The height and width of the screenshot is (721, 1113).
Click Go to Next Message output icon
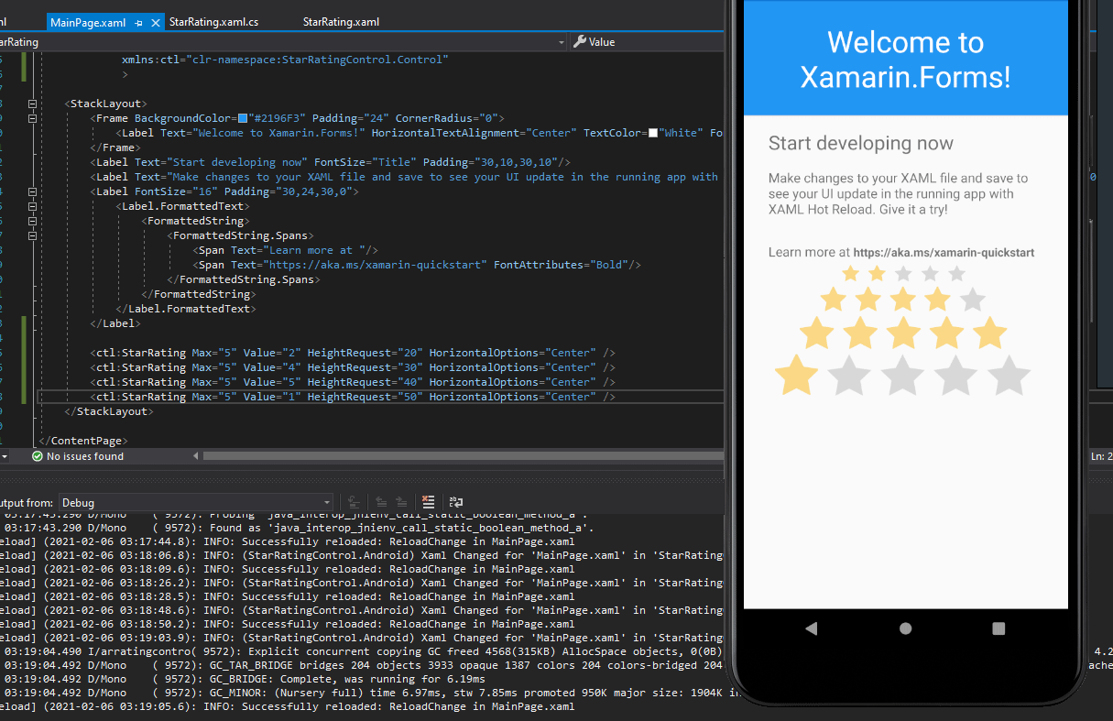coord(401,502)
